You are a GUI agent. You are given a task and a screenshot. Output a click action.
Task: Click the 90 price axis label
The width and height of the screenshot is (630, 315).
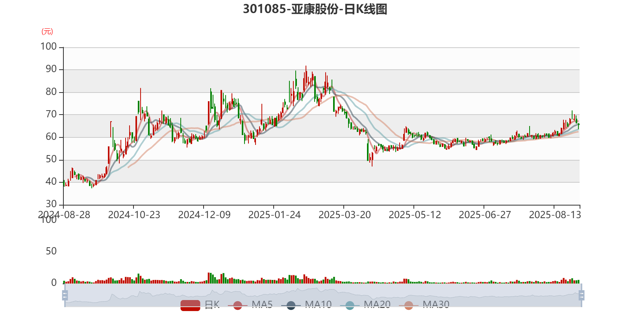click(51, 69)
